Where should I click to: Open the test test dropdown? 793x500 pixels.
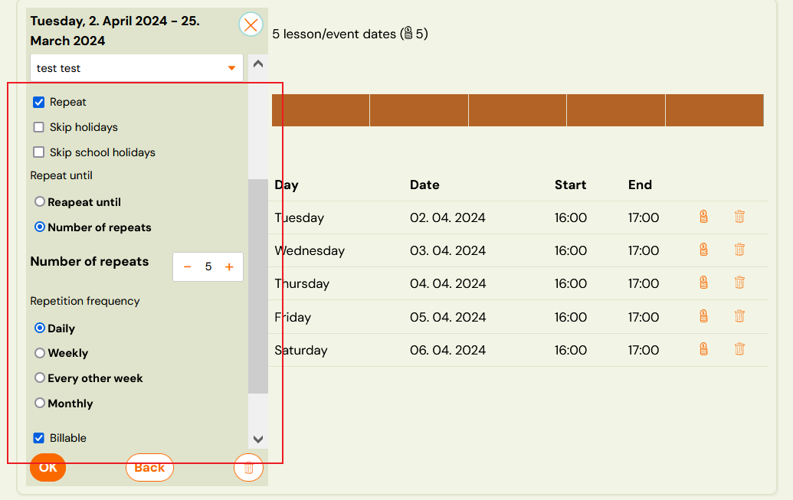tap(136, 68)
